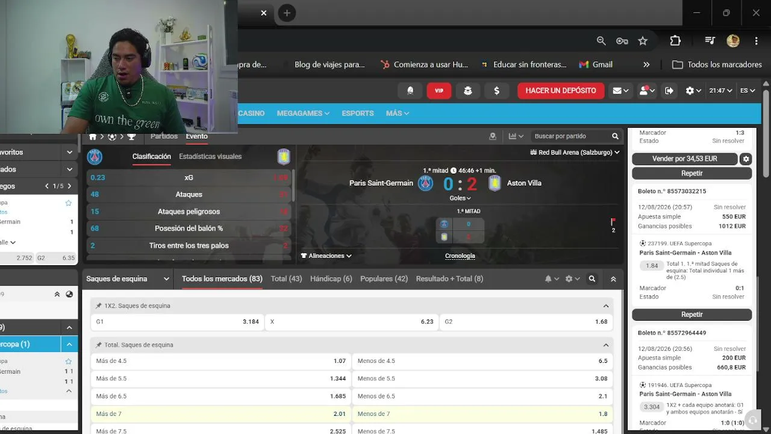Click the Chrome profile avatar
The image size is (771, 434).
[x=733, y=40]
